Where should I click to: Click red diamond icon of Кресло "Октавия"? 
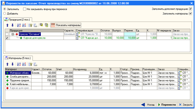point(17,34)
